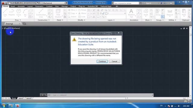The width and height of the screenshot is (193, 108).
Task: Click the command line customize wrench icon
Action: tap(46, 95)
